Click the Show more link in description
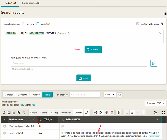The width and height of the screenshot is (167, 140). (x=154, y=137)
